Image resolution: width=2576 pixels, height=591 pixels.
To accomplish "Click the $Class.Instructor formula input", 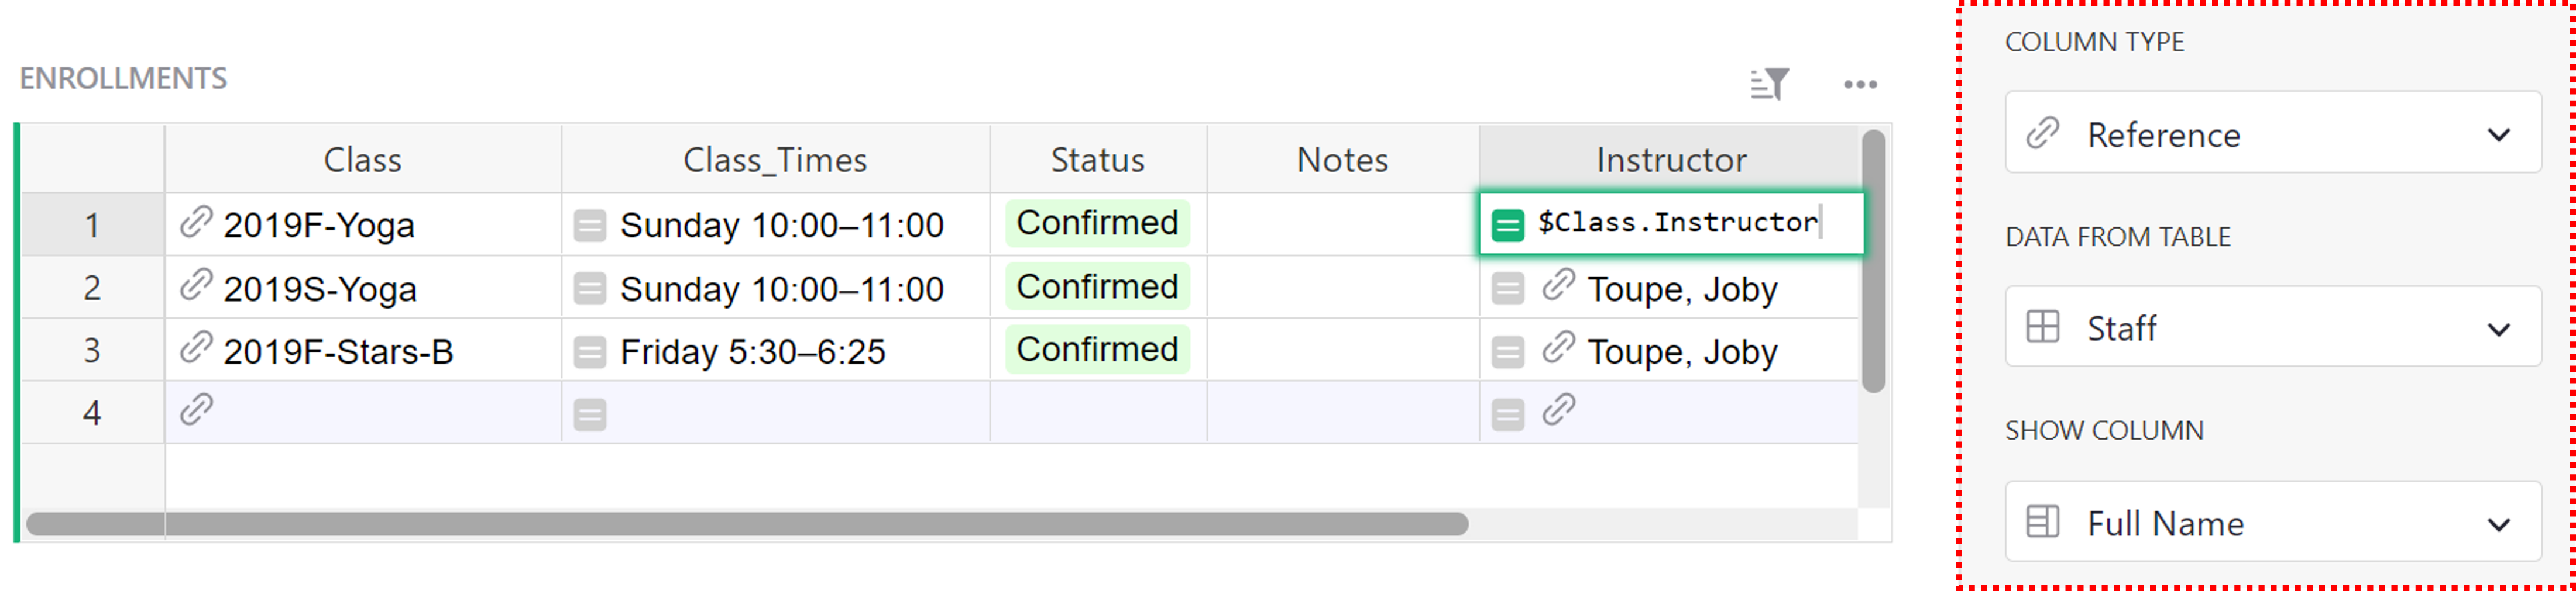I will tap(1677, 223).
